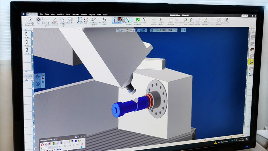This screenshot has height=151, width=268.
Task: Toggle the CAM palette button
Action: (120, 20)
